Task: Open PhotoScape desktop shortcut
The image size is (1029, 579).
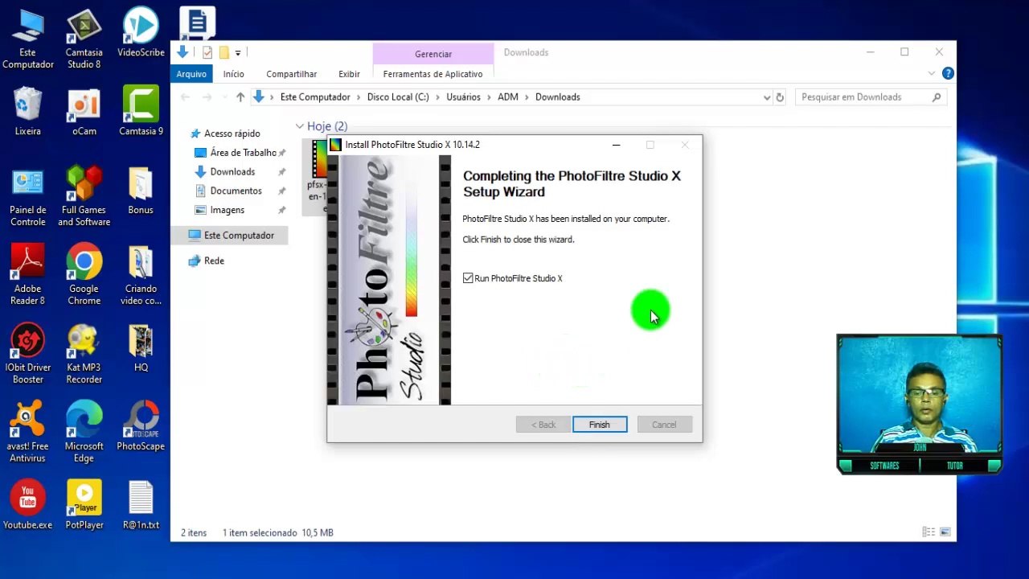Action: [141, 426]
